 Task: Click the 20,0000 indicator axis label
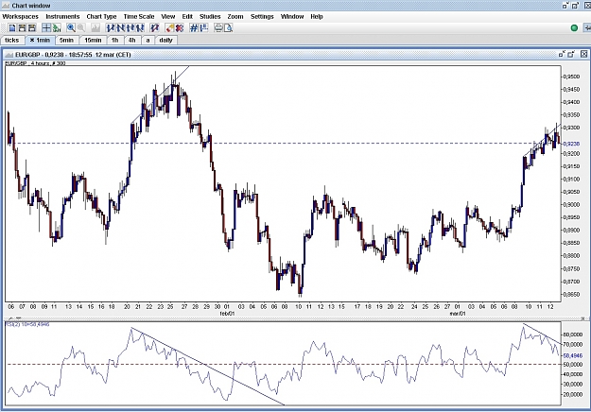coord(573,394)
